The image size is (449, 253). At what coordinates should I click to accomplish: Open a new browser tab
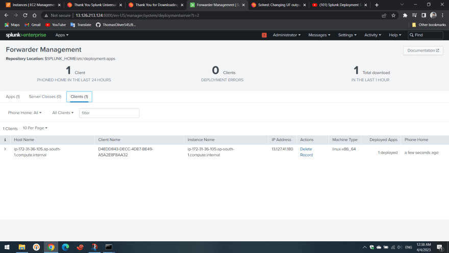377,5
